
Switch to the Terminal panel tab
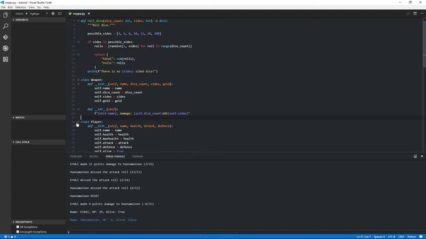(138, 157)
